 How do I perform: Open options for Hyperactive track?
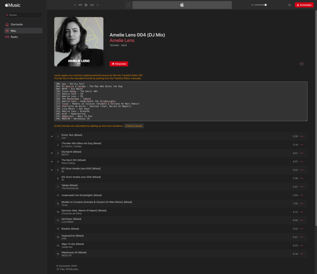point(302,237)
